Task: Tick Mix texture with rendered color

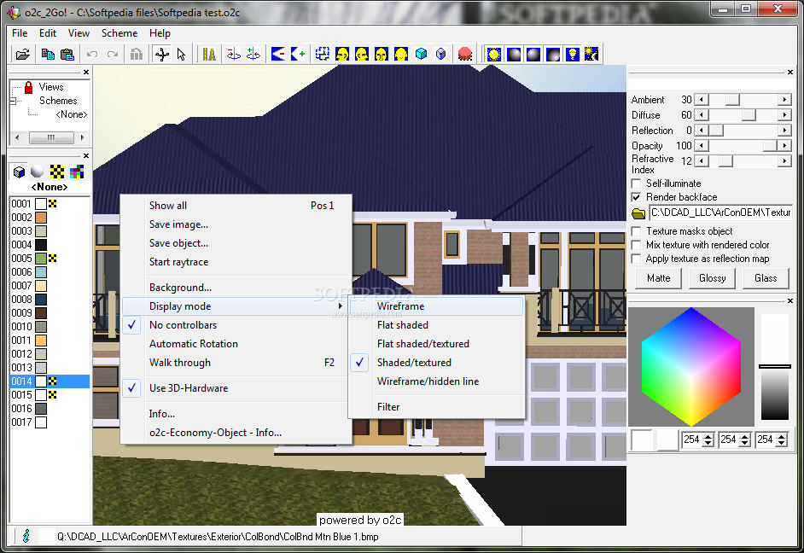Action: click(637, 245)
